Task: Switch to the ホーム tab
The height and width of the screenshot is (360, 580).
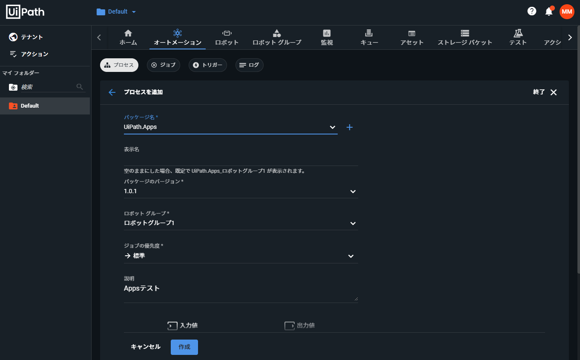Action: pyautogui.click(x=128, y=37)
